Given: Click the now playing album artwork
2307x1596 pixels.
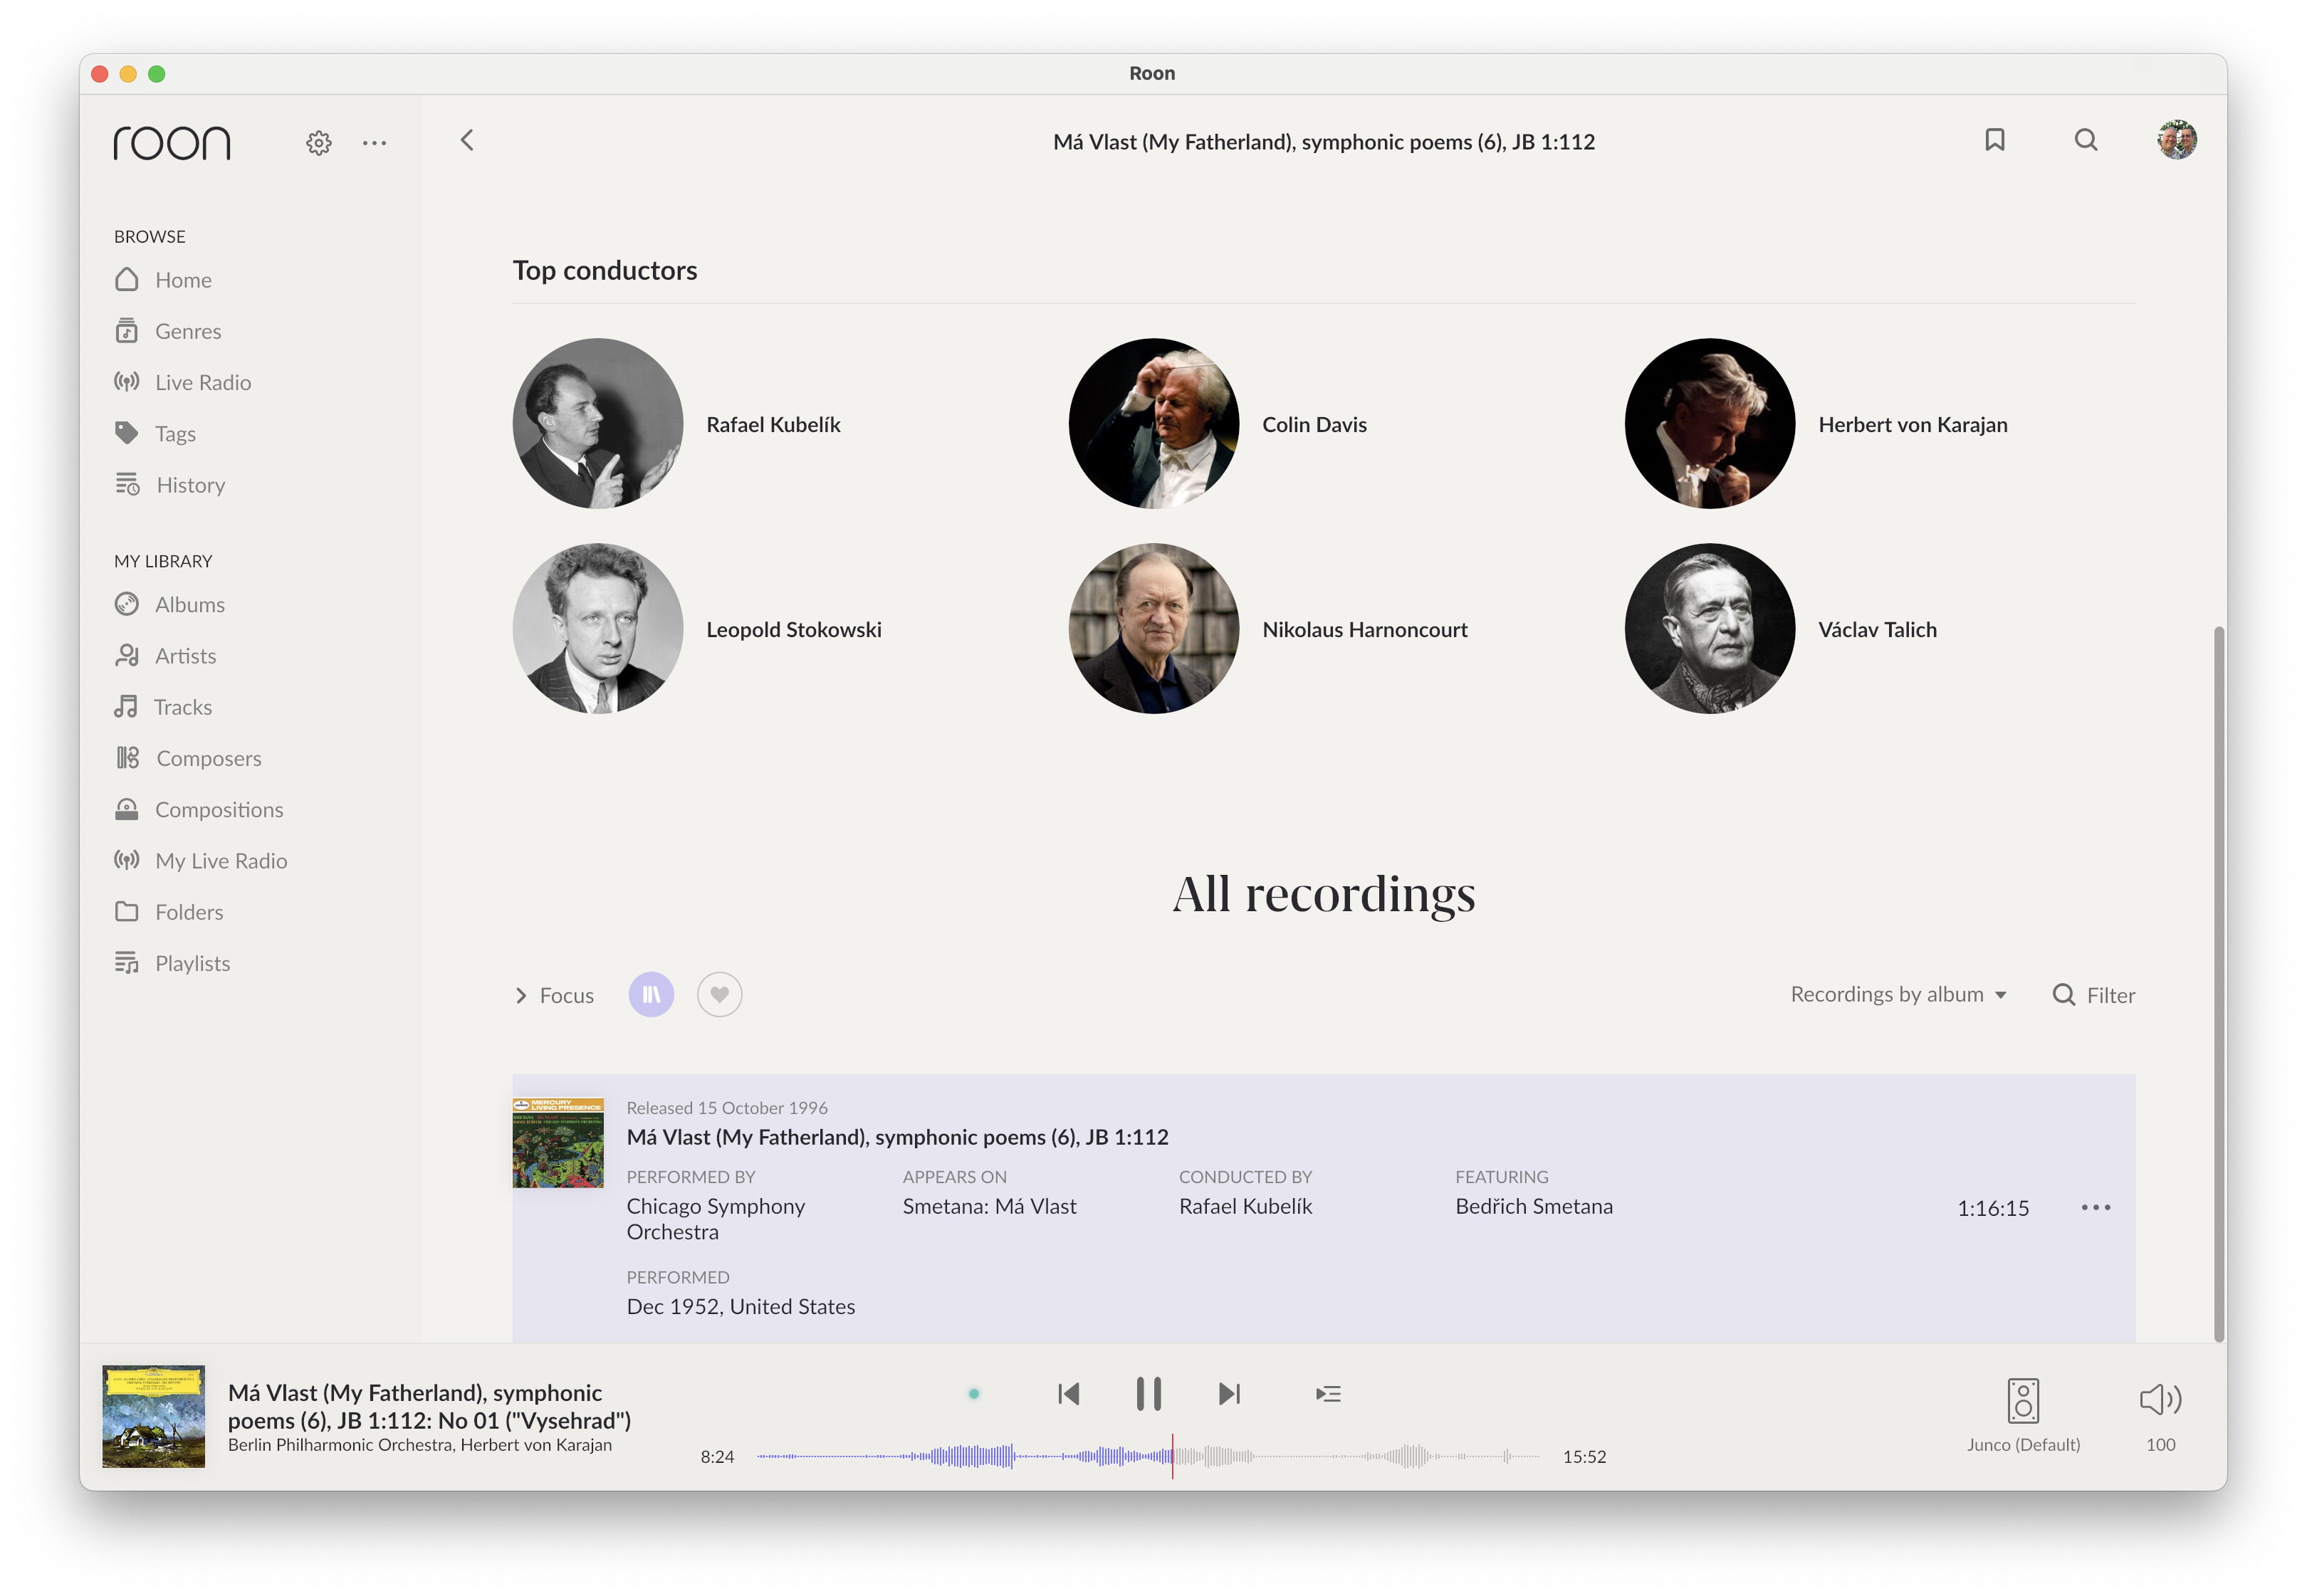Looking at the screenshot, I should [x=154, y=1416].
